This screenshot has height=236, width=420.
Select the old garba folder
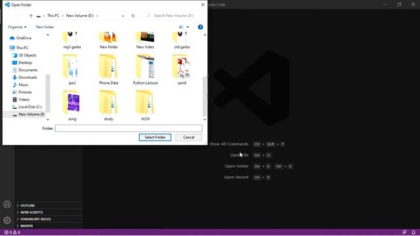[x=182, y=40]
